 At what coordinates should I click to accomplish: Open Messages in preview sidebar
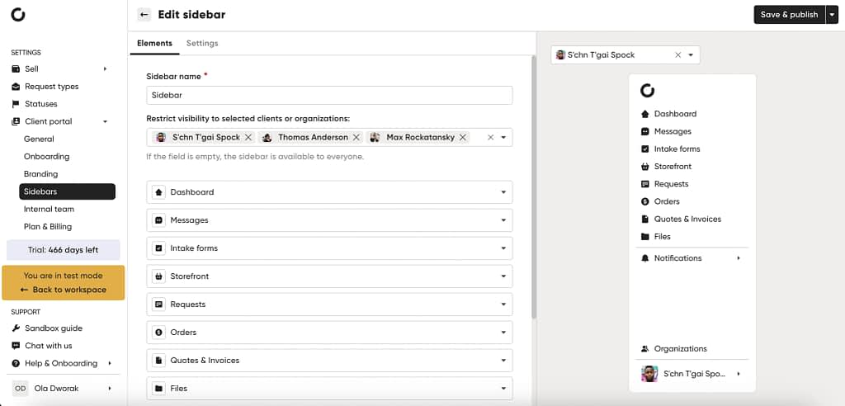click(673, 131)
